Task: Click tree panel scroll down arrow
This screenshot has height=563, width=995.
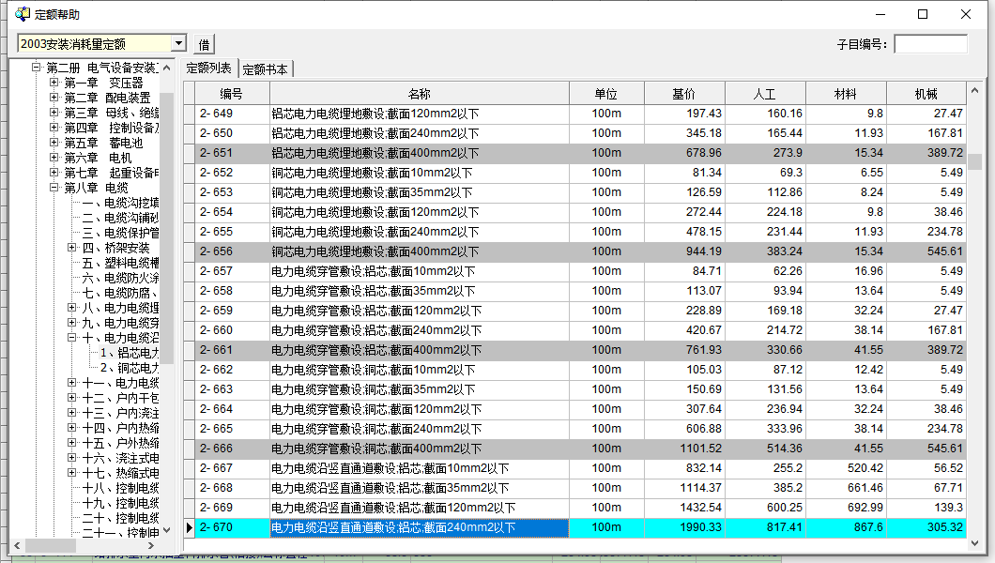Action: point(166,530)
